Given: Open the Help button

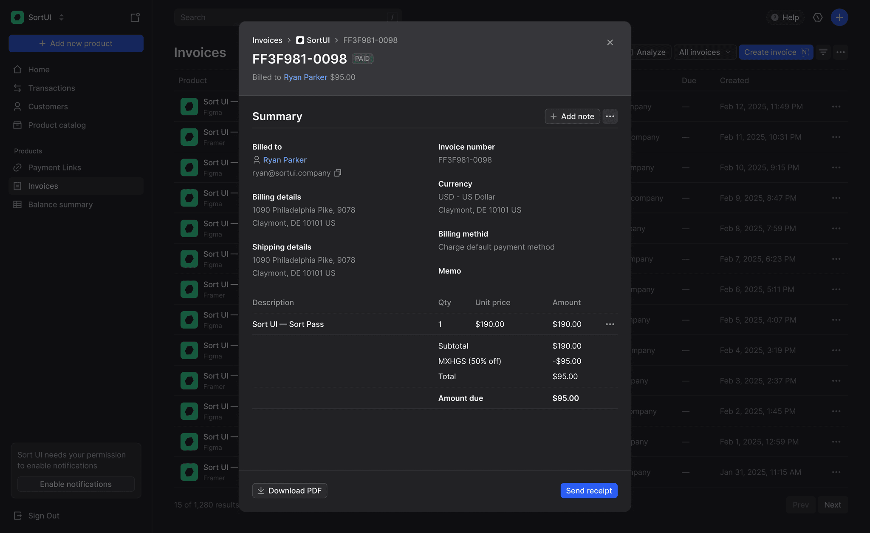Looking at the screenshot, I should click(785, 17).
